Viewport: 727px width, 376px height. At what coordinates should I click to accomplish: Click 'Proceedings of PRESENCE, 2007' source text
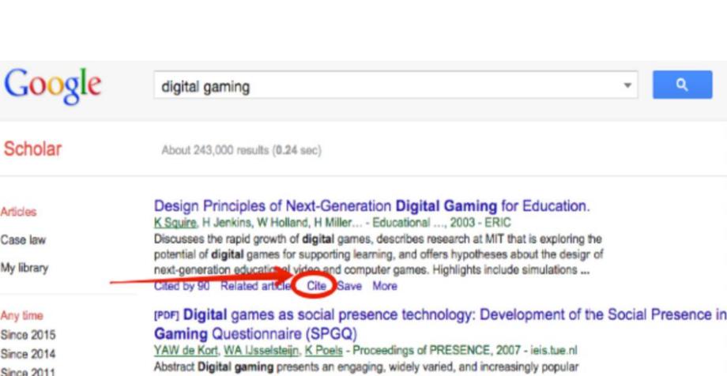pos(436,351)
